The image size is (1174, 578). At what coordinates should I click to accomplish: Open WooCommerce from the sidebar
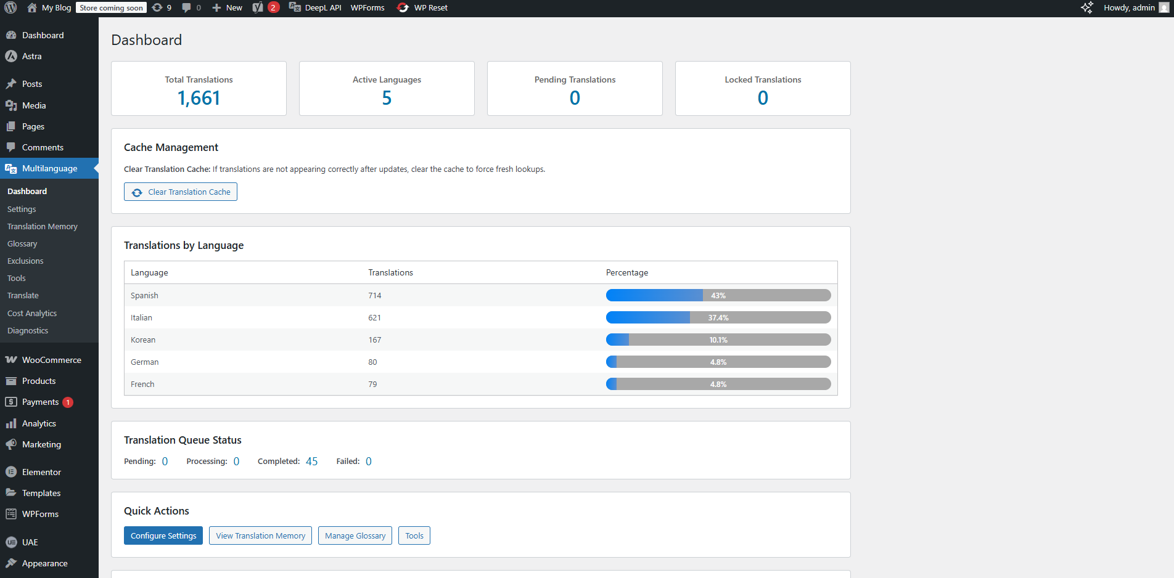coord(51,360)
